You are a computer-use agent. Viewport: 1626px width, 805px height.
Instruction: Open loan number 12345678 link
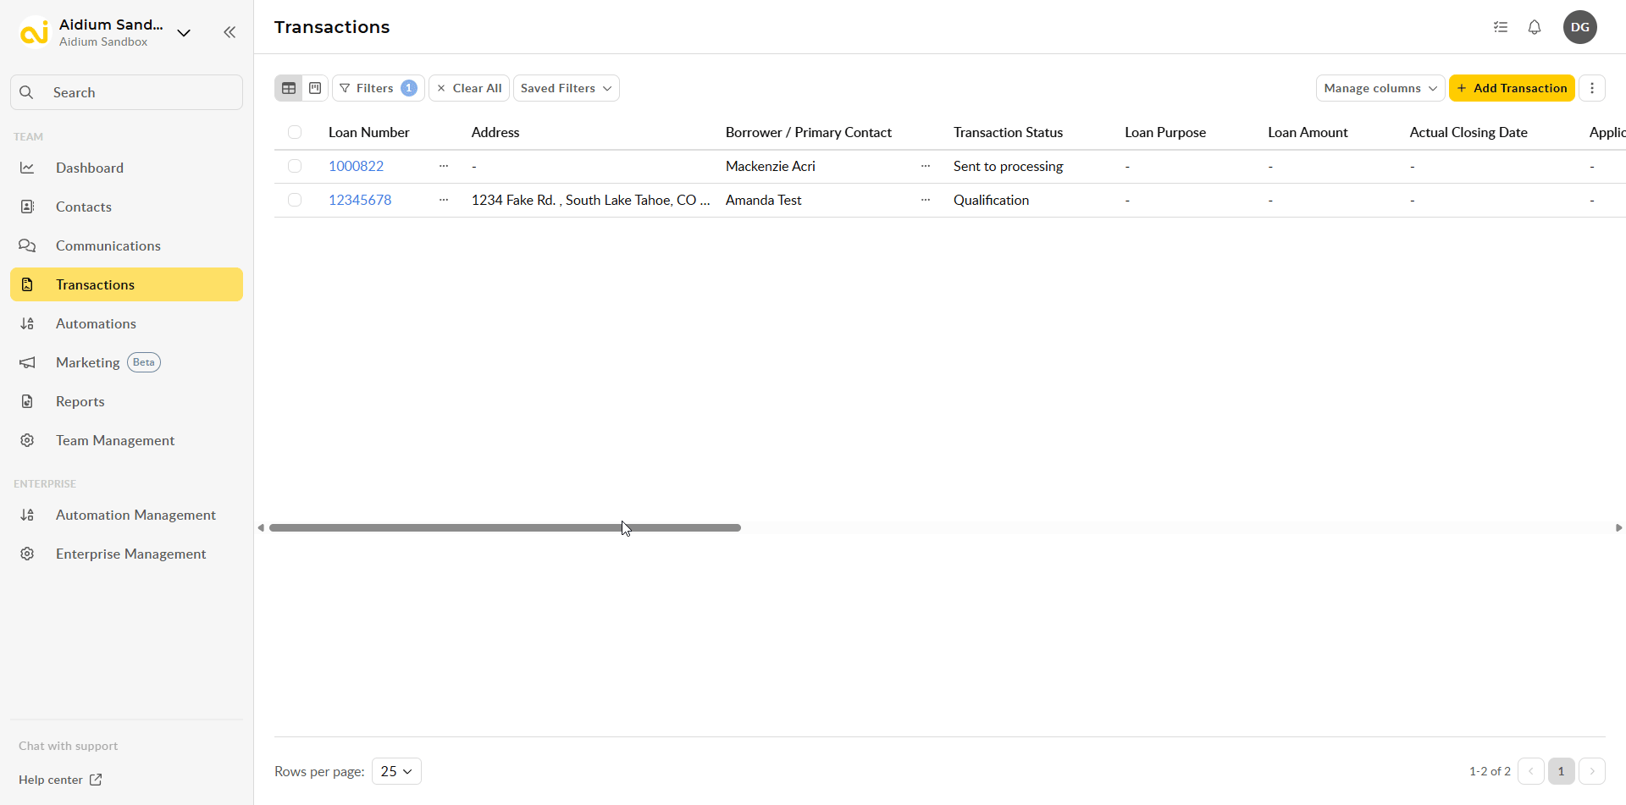point(360,200)
